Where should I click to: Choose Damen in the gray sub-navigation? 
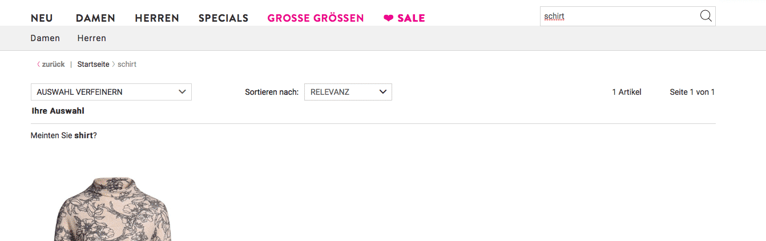pos(45,38)
